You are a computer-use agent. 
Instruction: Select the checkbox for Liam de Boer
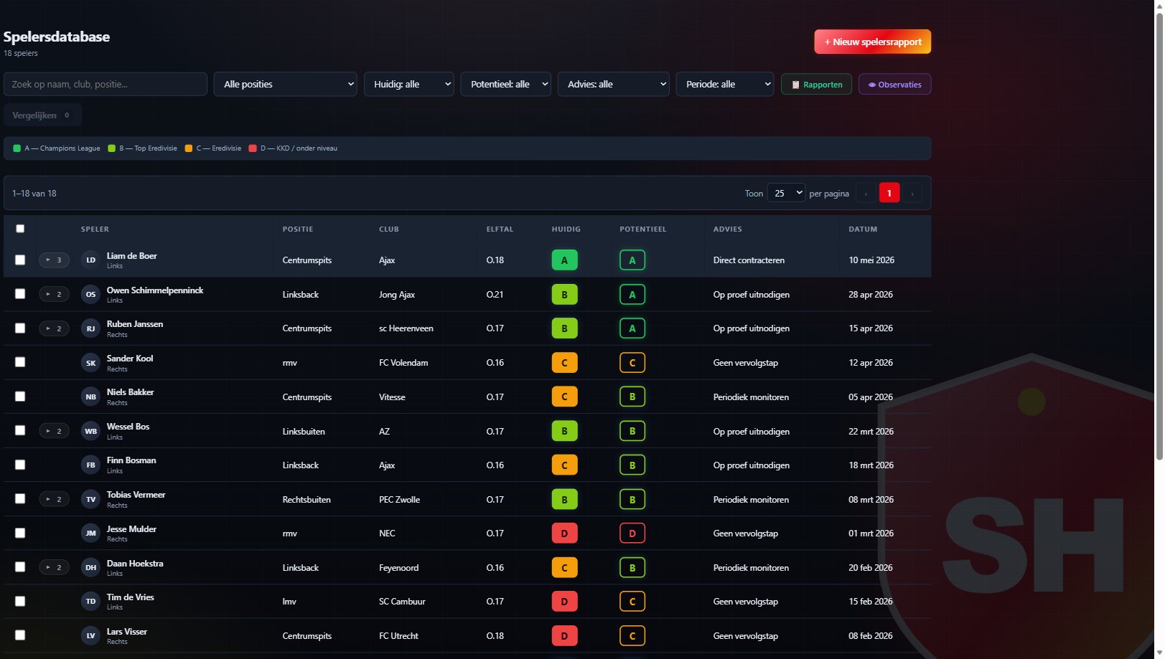point(20,260)
